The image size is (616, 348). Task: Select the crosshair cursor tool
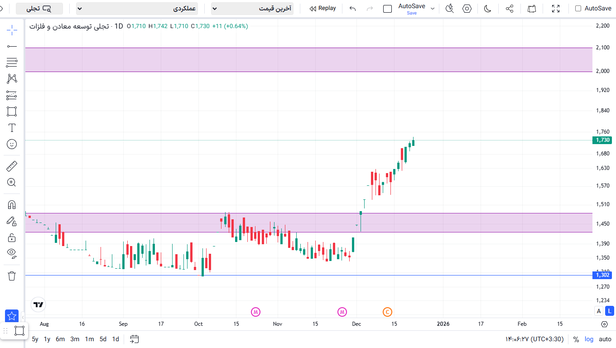pos(12,30)
